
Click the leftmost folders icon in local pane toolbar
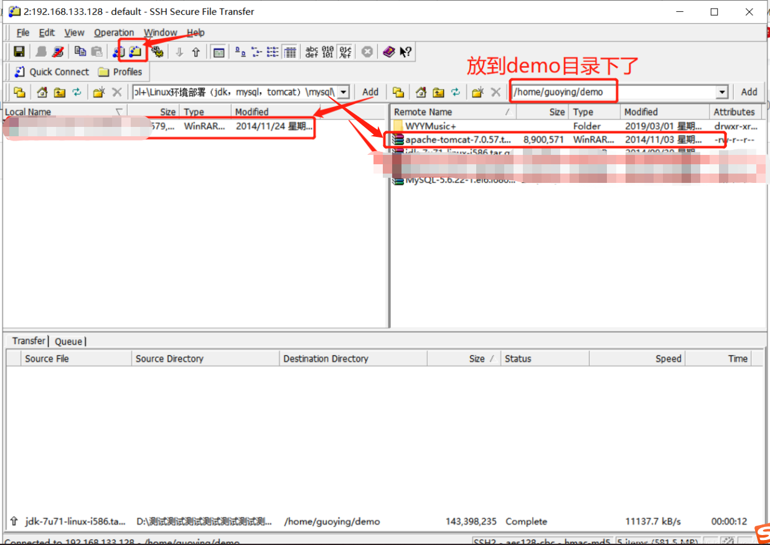click(20, 92)
